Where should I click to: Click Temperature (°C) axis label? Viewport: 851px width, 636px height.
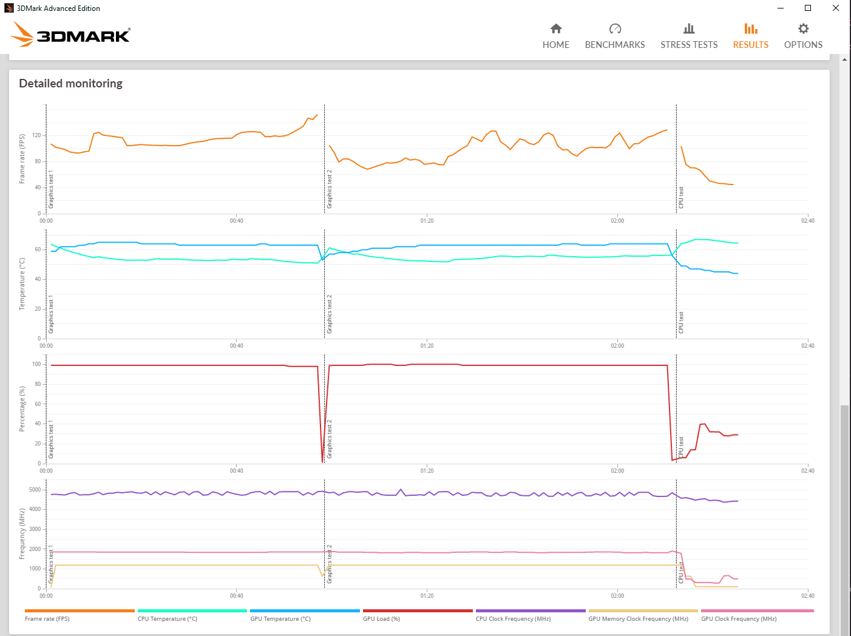click(22, 284)
